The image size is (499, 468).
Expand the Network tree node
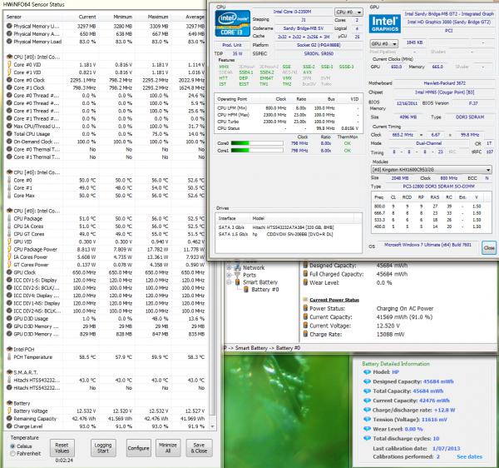pos(229,267)
